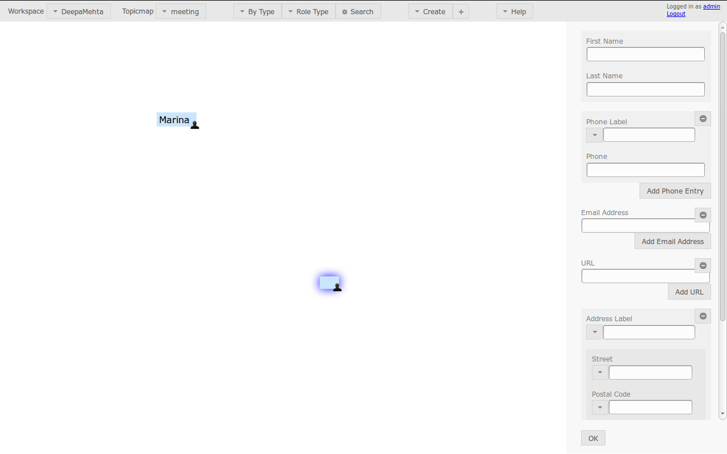Image resolution: width=727 pixels, height=454 pixels.
Task: Select the Marina person topic icon
Action: [x=195, y=125]
